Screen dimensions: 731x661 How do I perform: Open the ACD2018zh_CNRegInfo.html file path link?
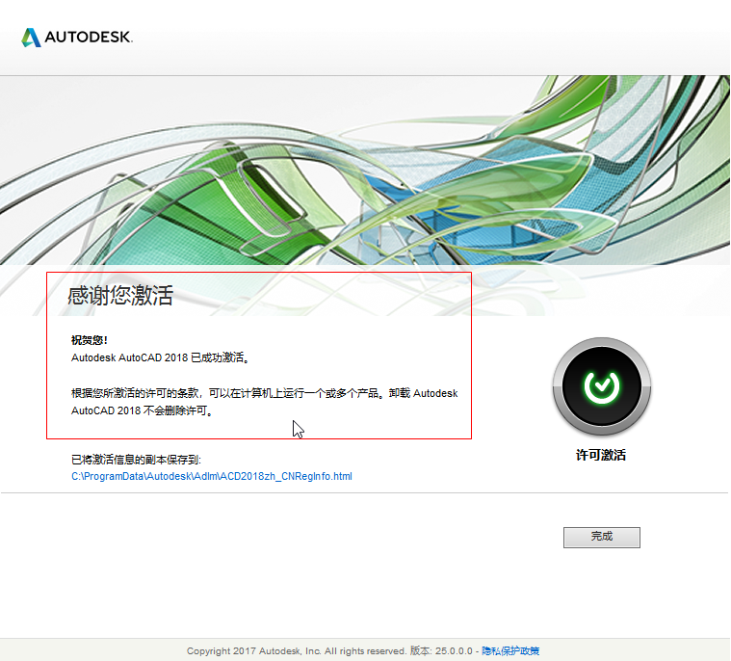point(212,476)
